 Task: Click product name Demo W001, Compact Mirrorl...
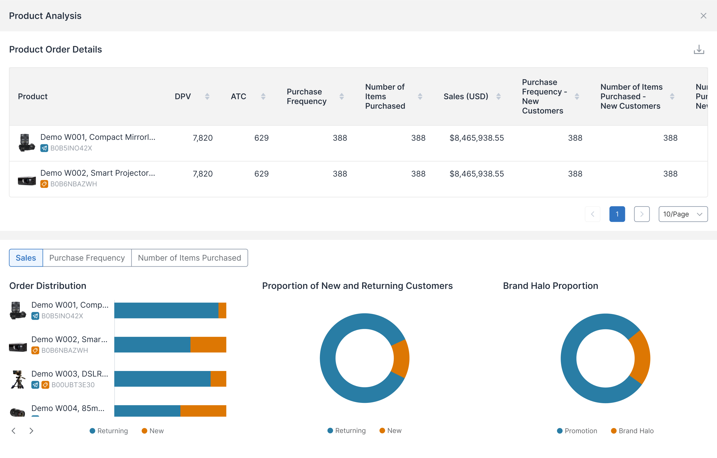pos(98,137)
